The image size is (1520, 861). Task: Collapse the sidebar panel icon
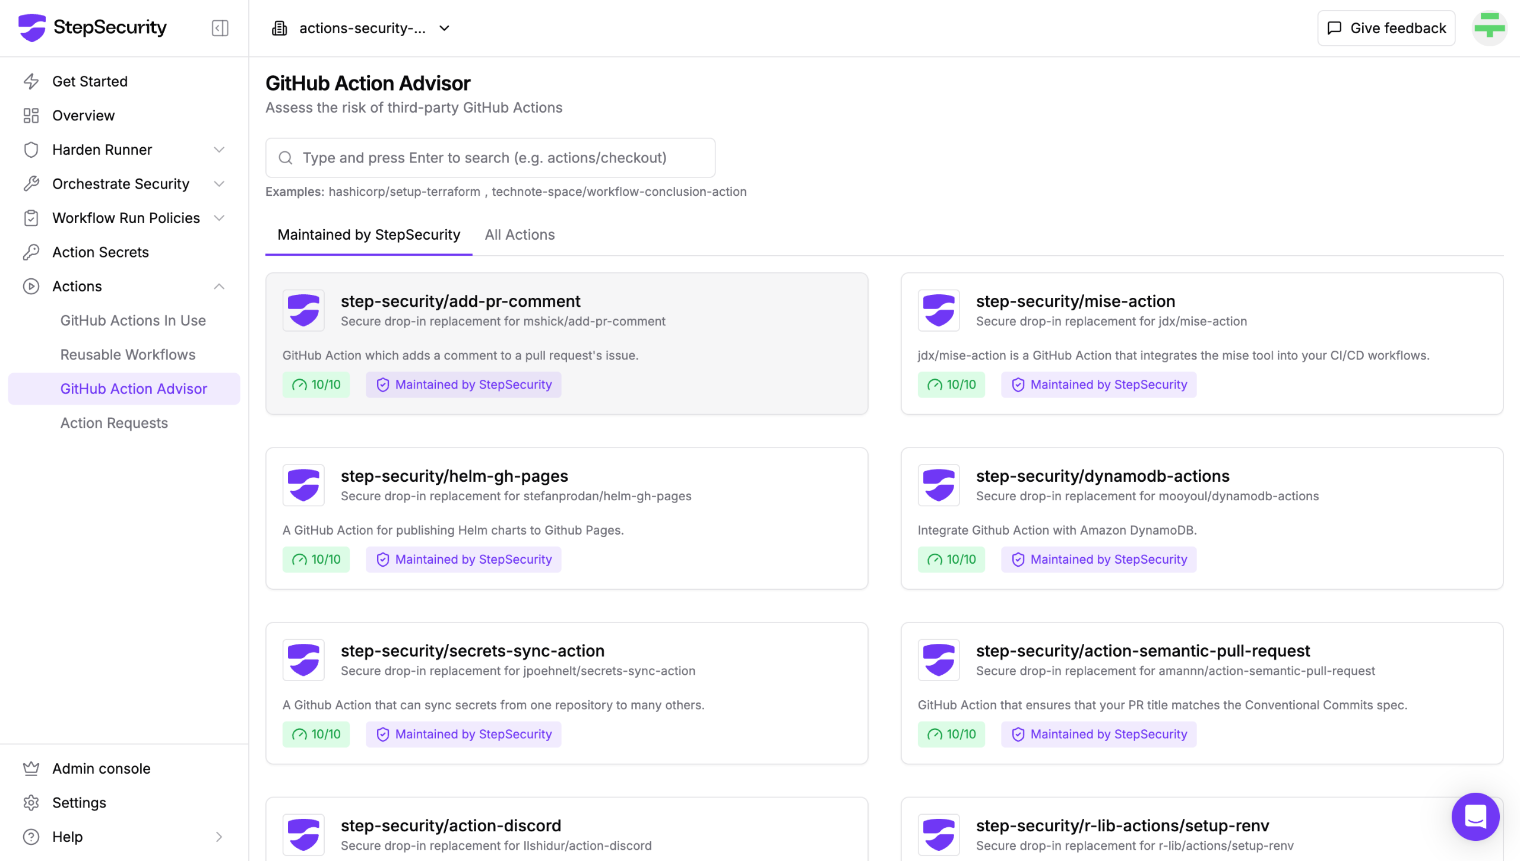point(220,28)
